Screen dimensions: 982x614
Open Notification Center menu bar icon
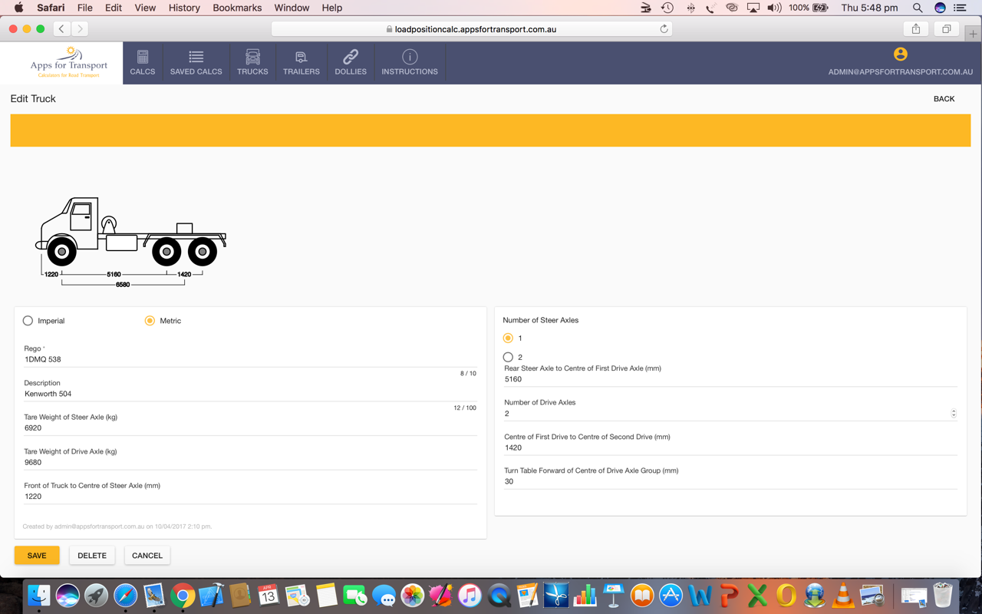click(960, 8)
